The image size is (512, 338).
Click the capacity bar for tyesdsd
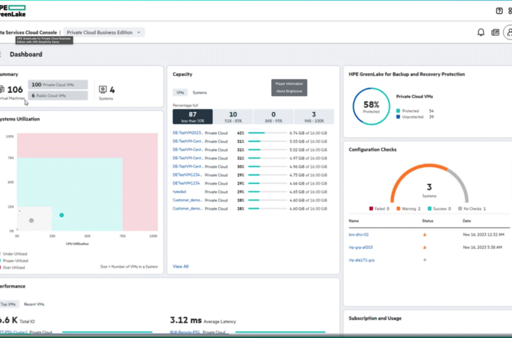pos(267,192)
